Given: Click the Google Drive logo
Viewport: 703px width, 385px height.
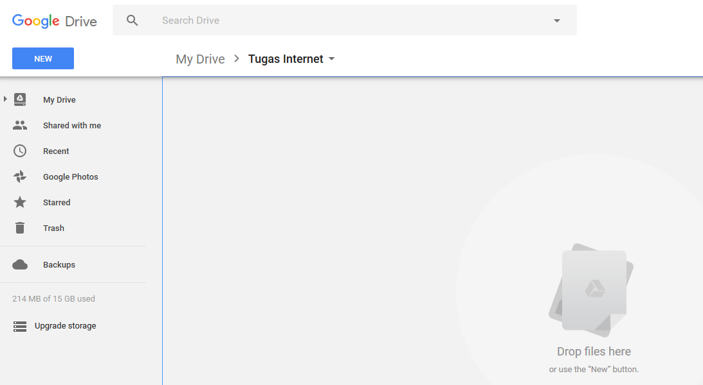Looking at the screenshot, I should pyautogui.click(x=54, y=21).
